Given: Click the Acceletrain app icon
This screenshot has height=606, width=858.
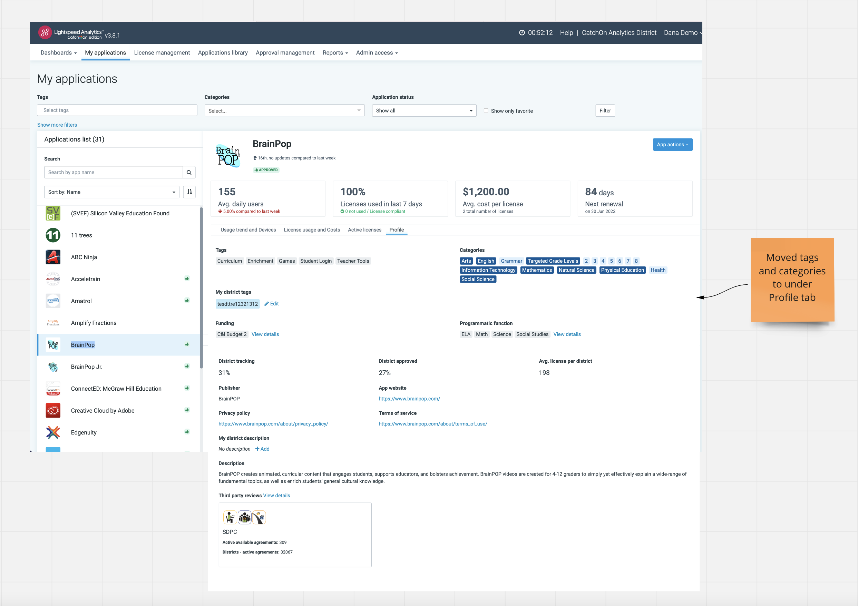Looking at the screenshot, I should pyautogui.click(x=53, y=279).
